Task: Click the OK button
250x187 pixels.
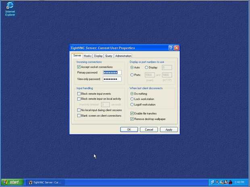Action: 129,129
